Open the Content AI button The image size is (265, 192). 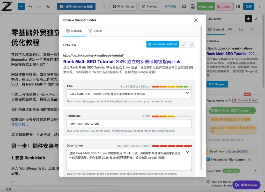[242, 100]
